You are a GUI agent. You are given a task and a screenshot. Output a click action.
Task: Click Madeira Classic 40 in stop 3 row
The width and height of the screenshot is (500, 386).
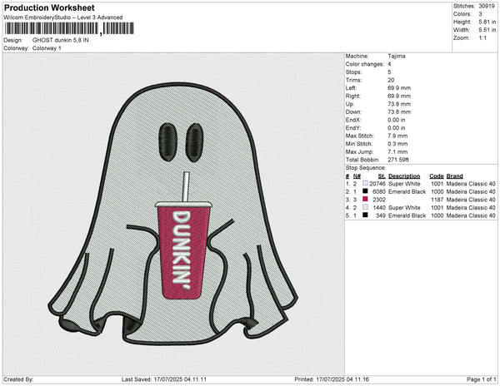click(x=471, y=200)
